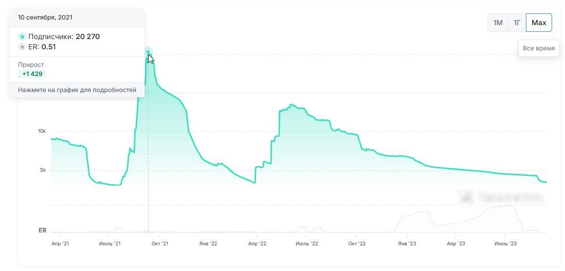Switch the chart range to 1Г
This screenshot has width=565, height=271.
tap(517, 23)
